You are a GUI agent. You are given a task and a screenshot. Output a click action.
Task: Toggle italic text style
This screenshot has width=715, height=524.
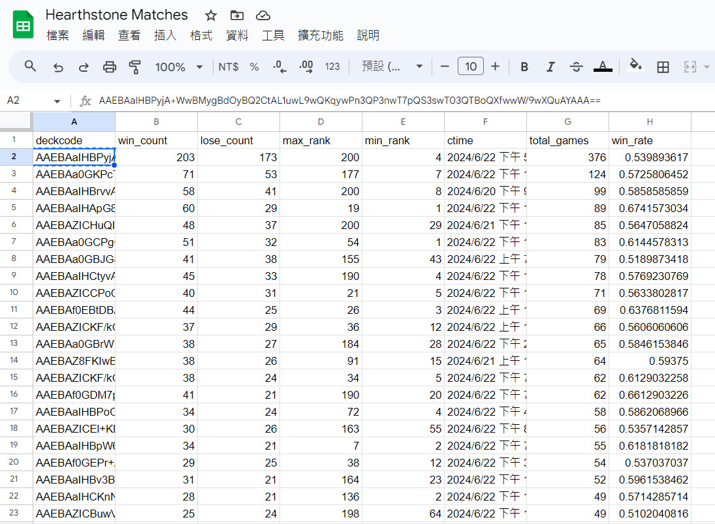550,67
